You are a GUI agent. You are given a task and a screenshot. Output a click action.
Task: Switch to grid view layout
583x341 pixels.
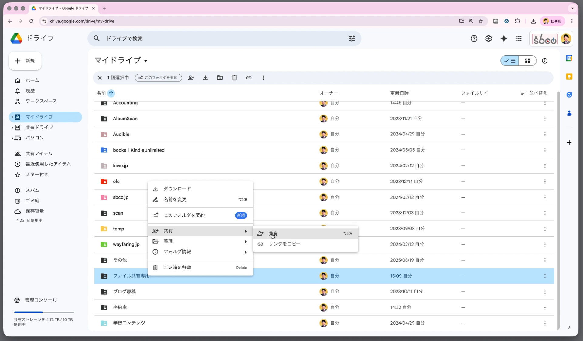[528, 61]
